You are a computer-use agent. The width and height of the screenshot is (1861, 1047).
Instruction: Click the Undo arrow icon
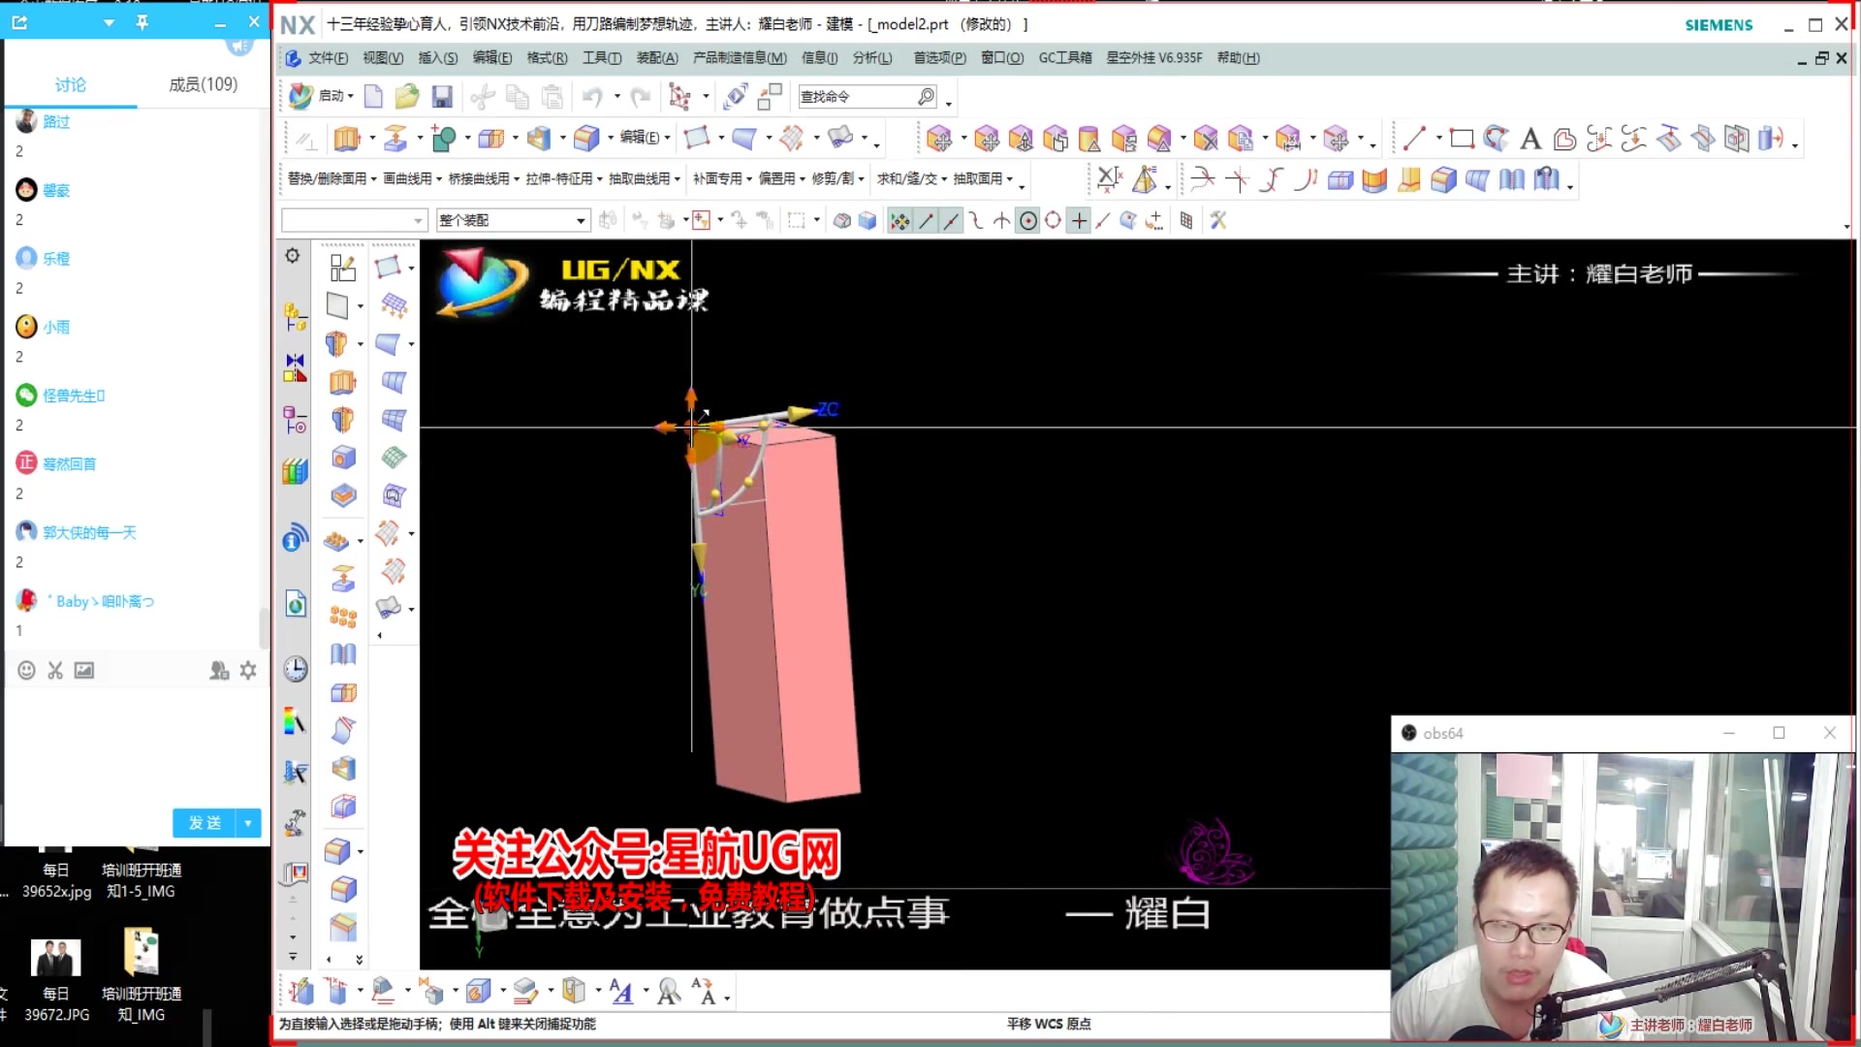[592, 96]
